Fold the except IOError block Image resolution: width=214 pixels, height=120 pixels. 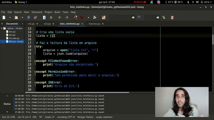[x=35, y=82]
